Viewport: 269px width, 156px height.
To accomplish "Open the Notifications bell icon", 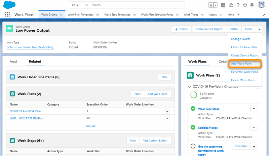I will 252,5.
